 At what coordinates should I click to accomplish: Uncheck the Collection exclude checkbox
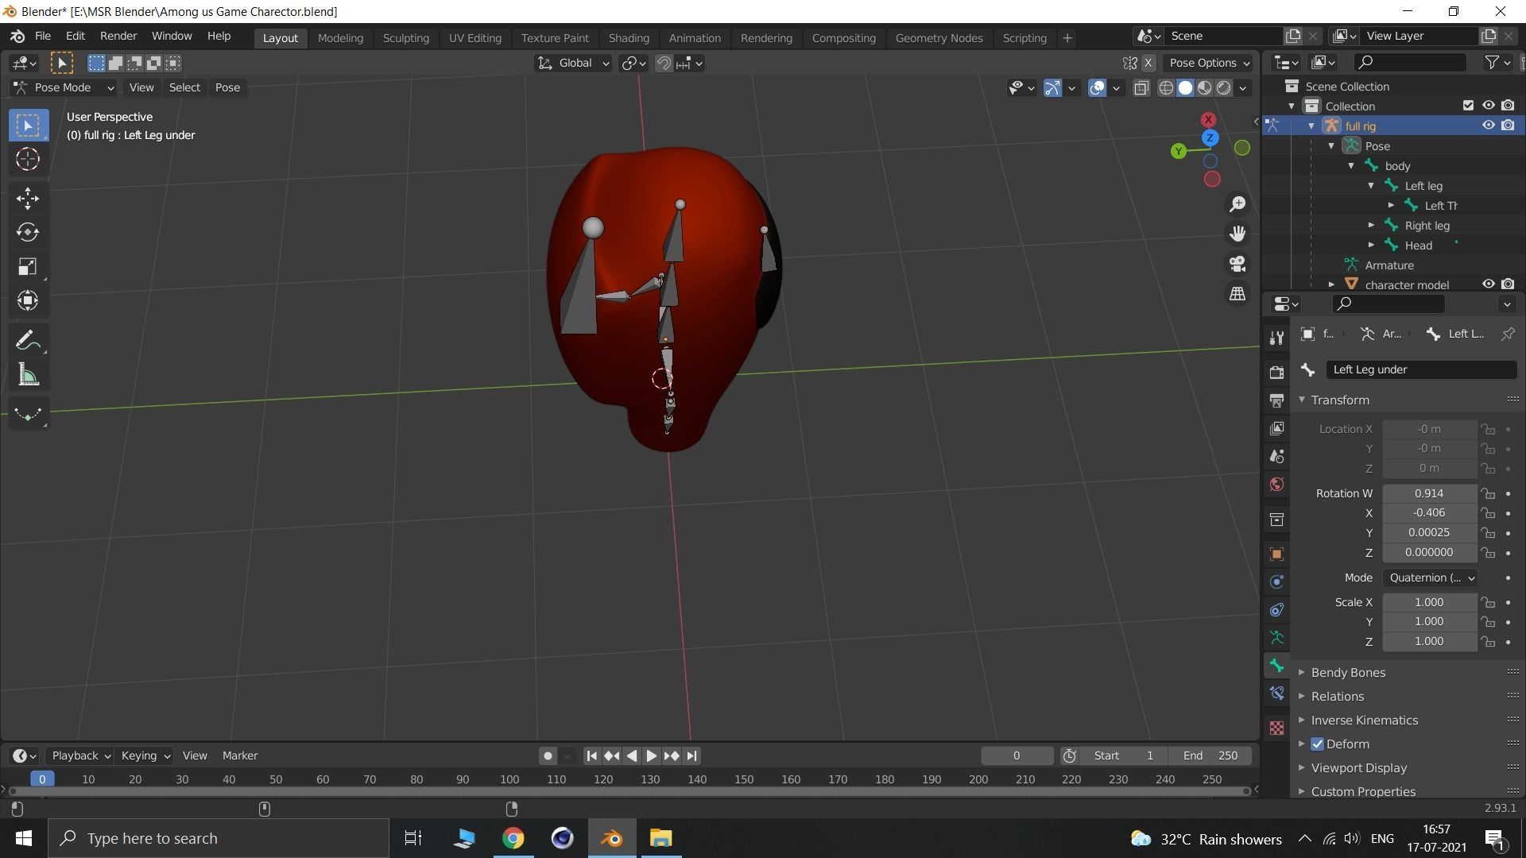coord(1468,106)
